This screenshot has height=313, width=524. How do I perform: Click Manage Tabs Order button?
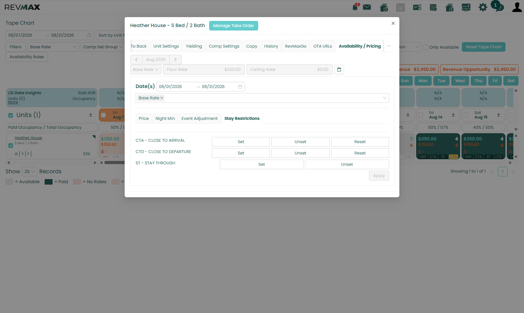233,26
